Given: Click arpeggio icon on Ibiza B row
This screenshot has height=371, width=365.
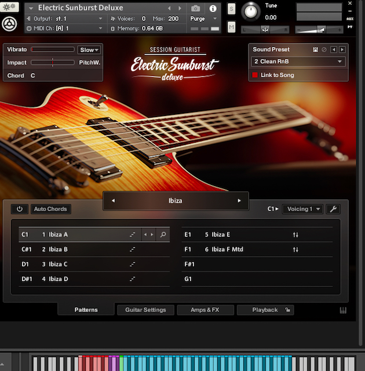Looking at the screenshot, I should [132, 249].
